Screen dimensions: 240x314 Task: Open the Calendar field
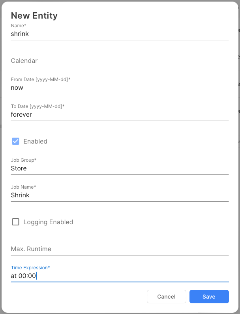point(120,61)
